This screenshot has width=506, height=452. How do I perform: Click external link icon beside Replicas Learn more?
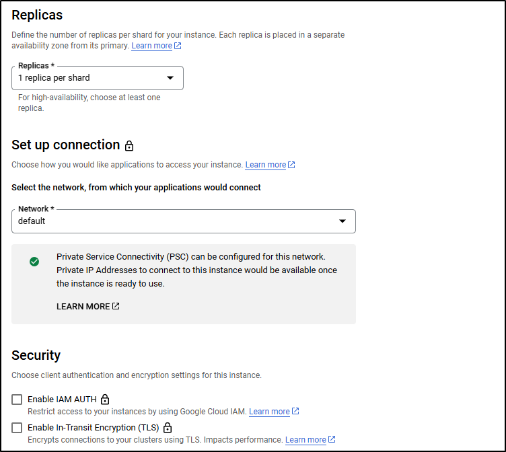click(178, 46)
